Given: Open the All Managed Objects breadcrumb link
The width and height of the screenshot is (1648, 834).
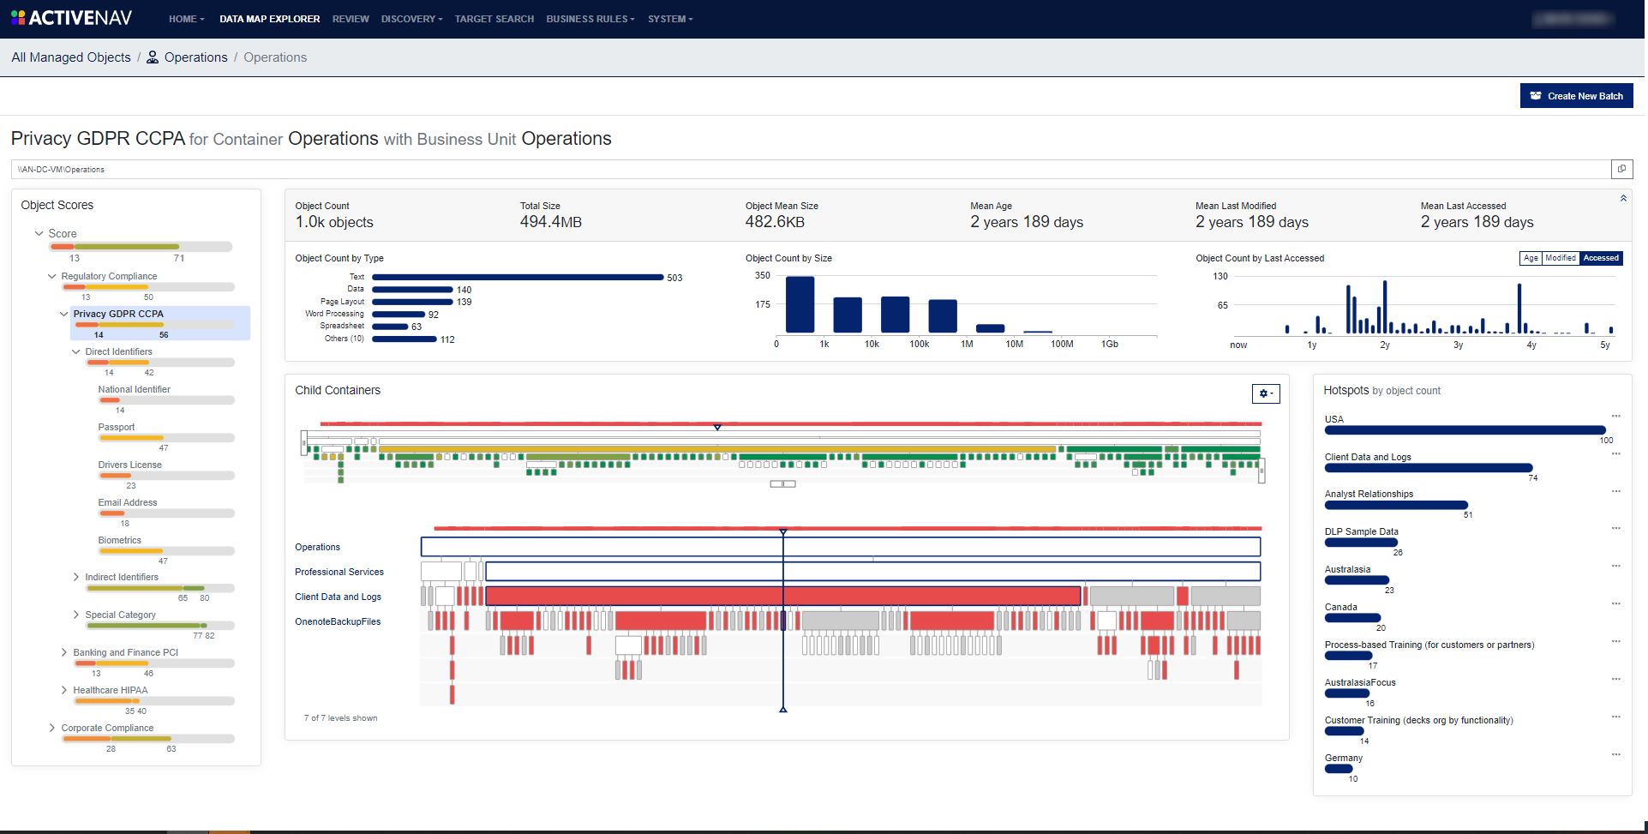Looking at the screenshot, I should (70, 57).
